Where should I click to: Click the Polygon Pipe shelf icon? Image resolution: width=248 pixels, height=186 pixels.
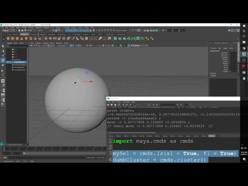click(40, 38)
